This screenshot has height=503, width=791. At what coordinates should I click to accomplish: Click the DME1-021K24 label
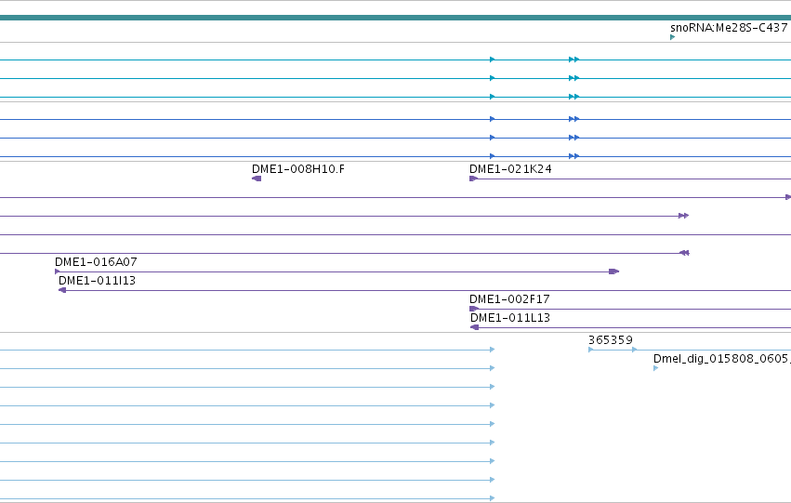click(510, 169)
